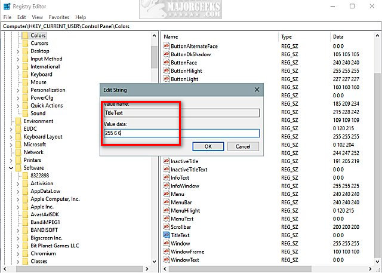Select the Mouse tree key

point(38,82)
